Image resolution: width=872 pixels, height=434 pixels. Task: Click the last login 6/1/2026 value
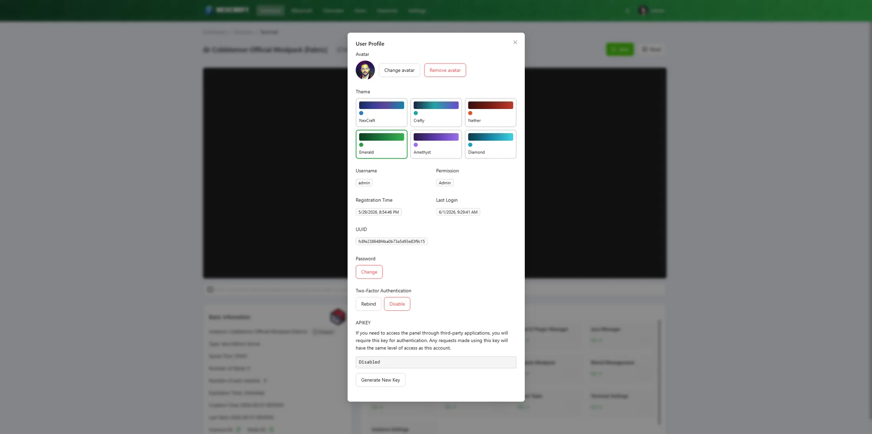458,212
